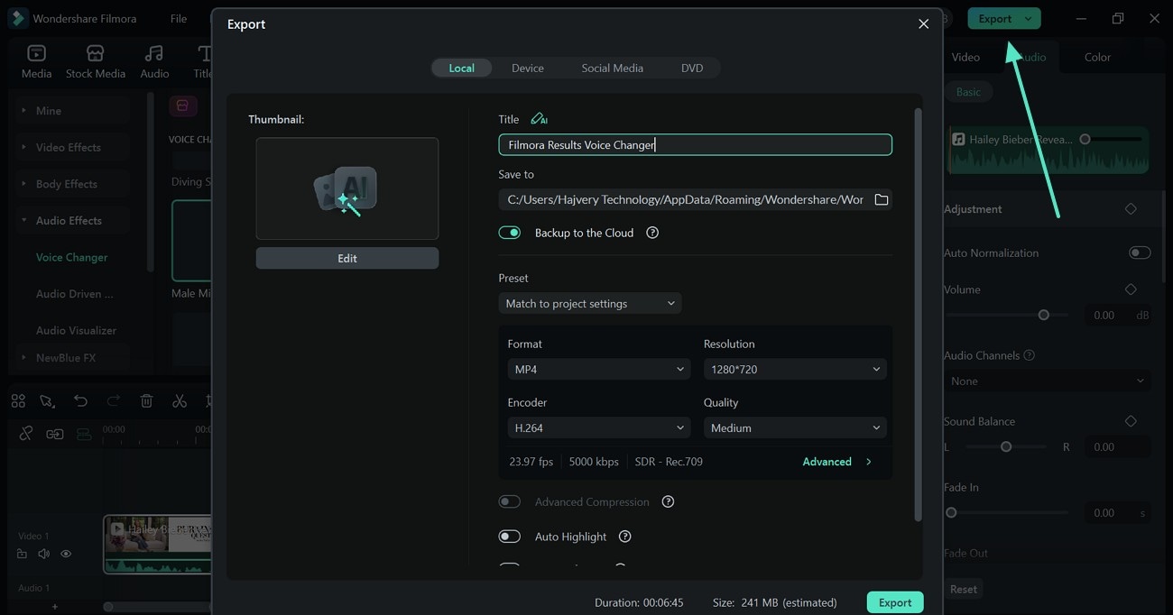Open the Save to folder browser icon
This screenshot has width=1173, height=615.
pos(881,199)
